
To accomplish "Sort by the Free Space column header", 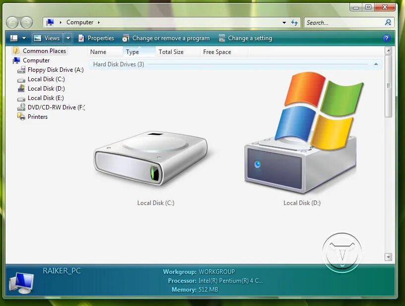I will point(224,52).
